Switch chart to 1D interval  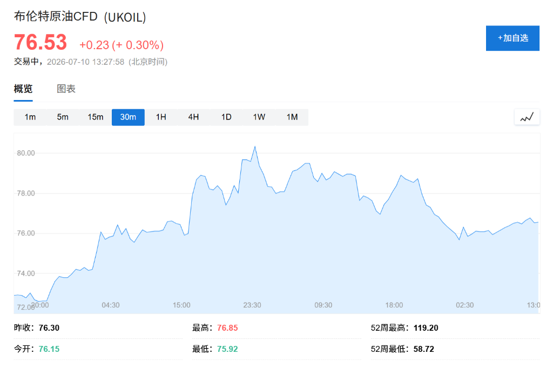pos(226,117)
